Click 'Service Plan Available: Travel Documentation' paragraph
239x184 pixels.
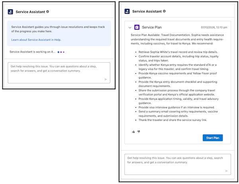pyautogui.click(x=177, y=40)
